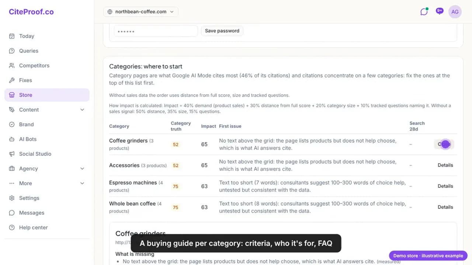Click the Agency briefcase icon
This screenshot has width=472, height=265.
tap(12, 169)
